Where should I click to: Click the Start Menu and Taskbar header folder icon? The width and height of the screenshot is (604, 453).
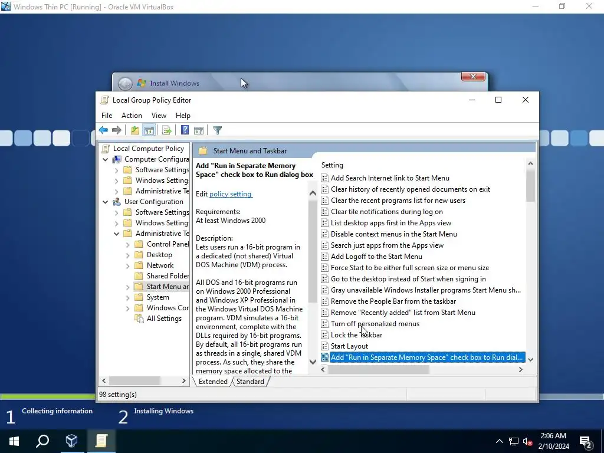[203, 151]
